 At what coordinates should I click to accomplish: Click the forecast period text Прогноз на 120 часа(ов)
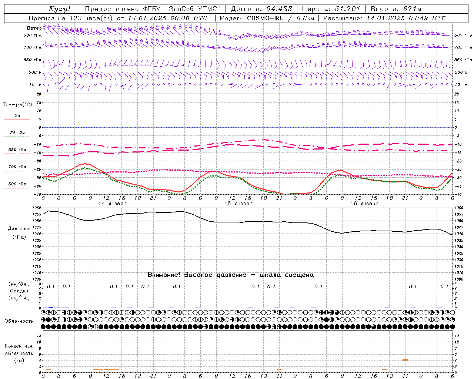click(x=71, y=18)
